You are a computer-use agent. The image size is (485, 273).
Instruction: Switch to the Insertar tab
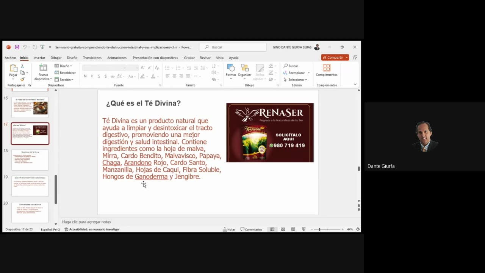click(39, 58)
